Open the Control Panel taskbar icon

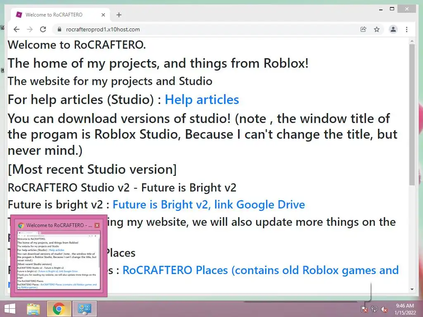(x=84, y=309)
